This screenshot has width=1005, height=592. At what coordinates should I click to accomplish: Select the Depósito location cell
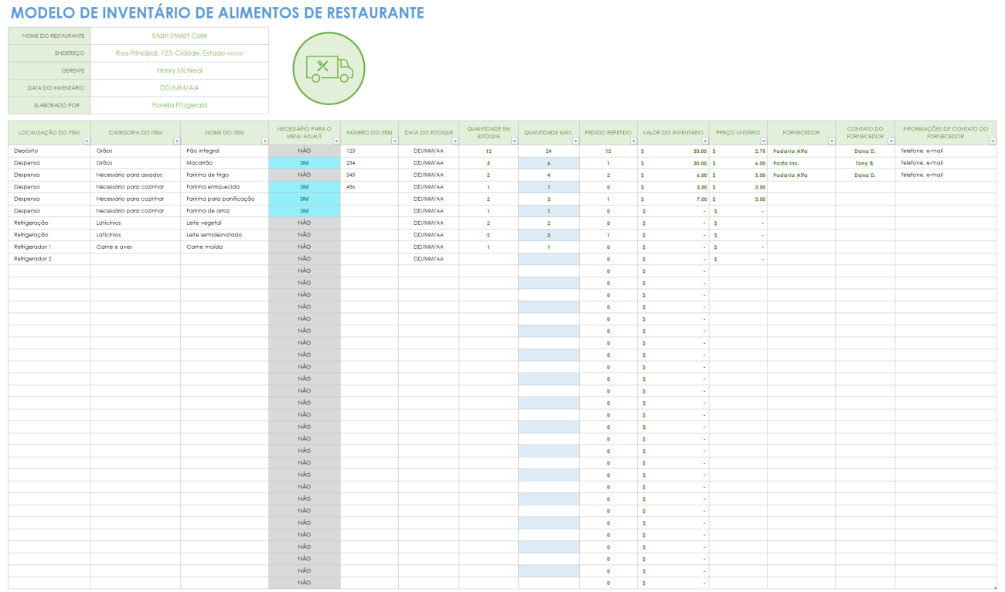[49, 151]
